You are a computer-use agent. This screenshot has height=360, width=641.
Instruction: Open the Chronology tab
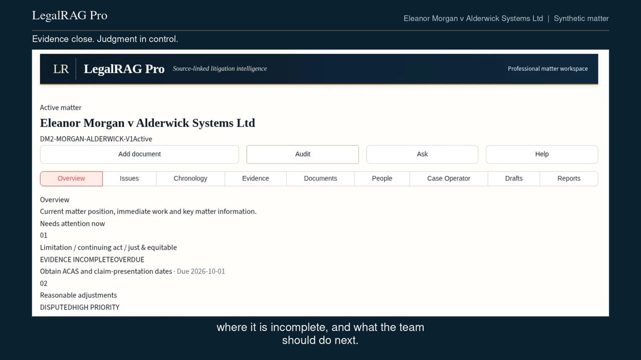coord(190,178)
